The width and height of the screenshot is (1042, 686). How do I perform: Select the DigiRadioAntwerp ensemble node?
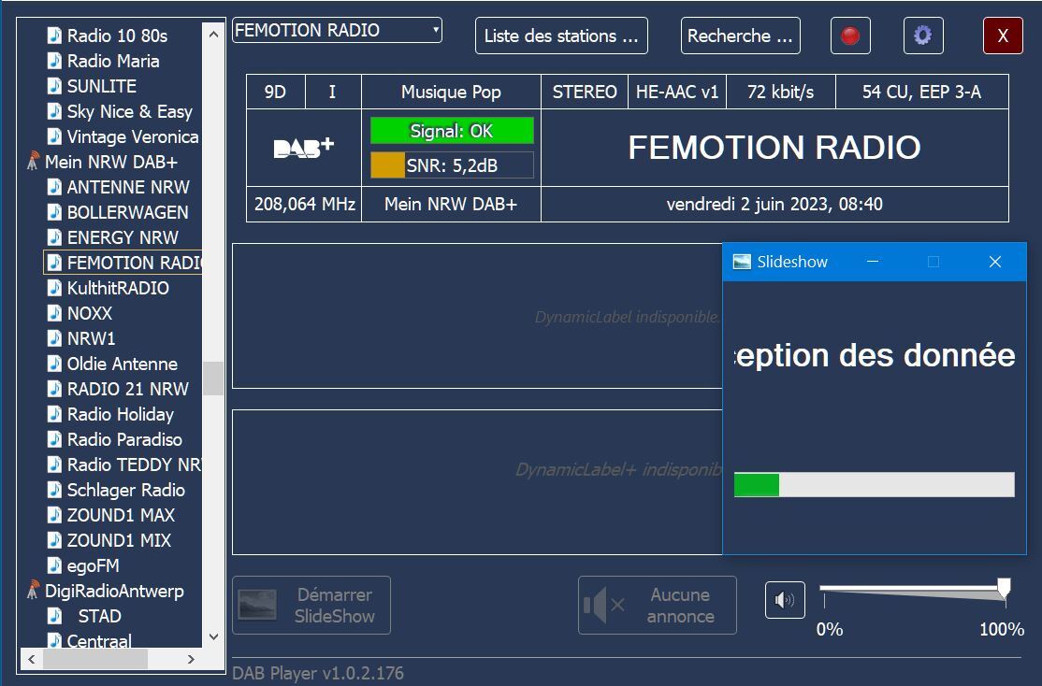coord(114,591)
